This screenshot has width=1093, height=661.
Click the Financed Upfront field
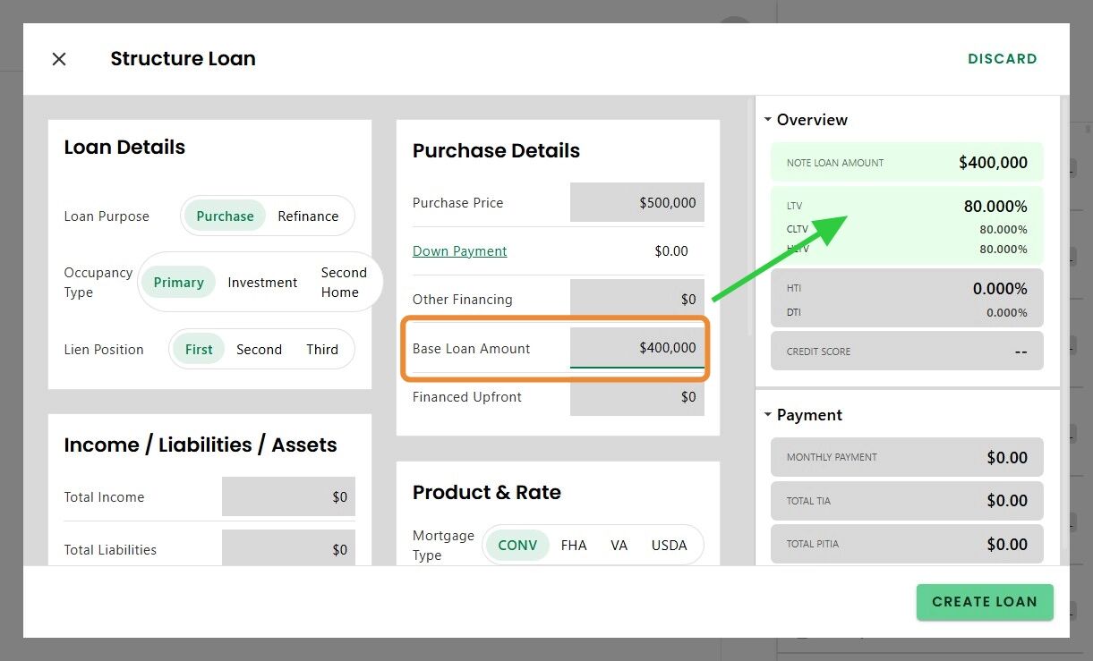click(637, 397)
